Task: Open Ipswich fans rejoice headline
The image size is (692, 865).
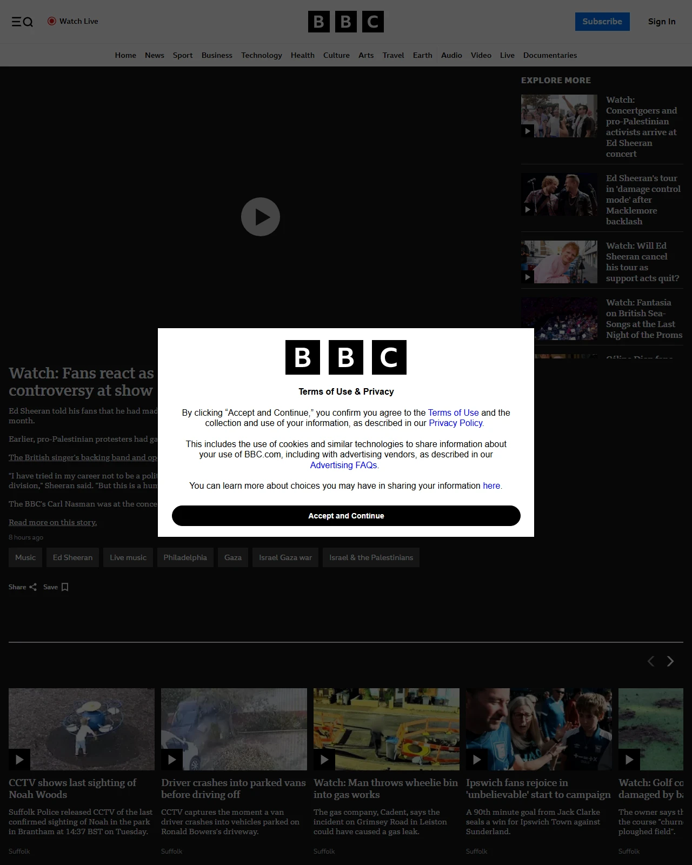Action: click(538, 789)
